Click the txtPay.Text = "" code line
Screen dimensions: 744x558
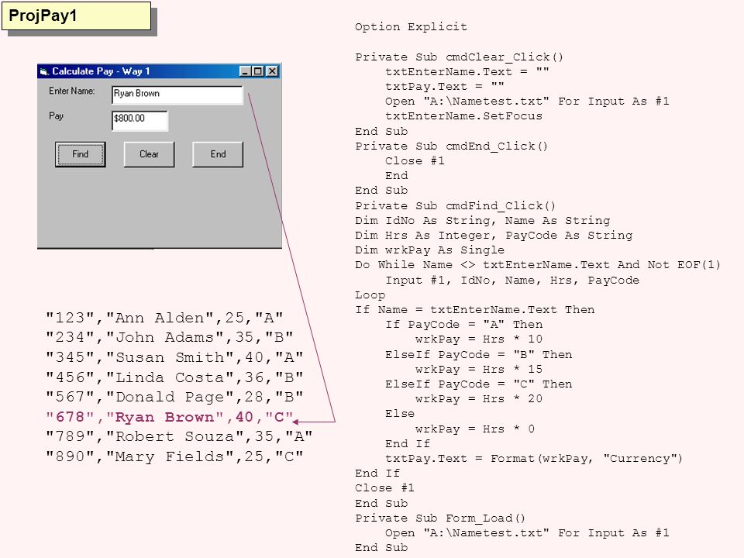click(445, 87)
